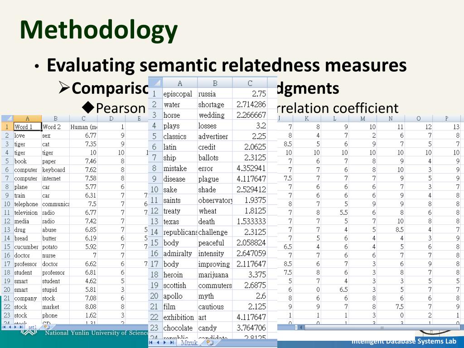Select the 'Human (me' header cell

pos(83,127)
